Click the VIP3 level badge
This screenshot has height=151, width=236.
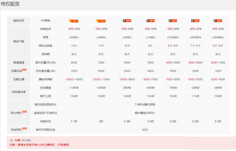coord(173,20)
